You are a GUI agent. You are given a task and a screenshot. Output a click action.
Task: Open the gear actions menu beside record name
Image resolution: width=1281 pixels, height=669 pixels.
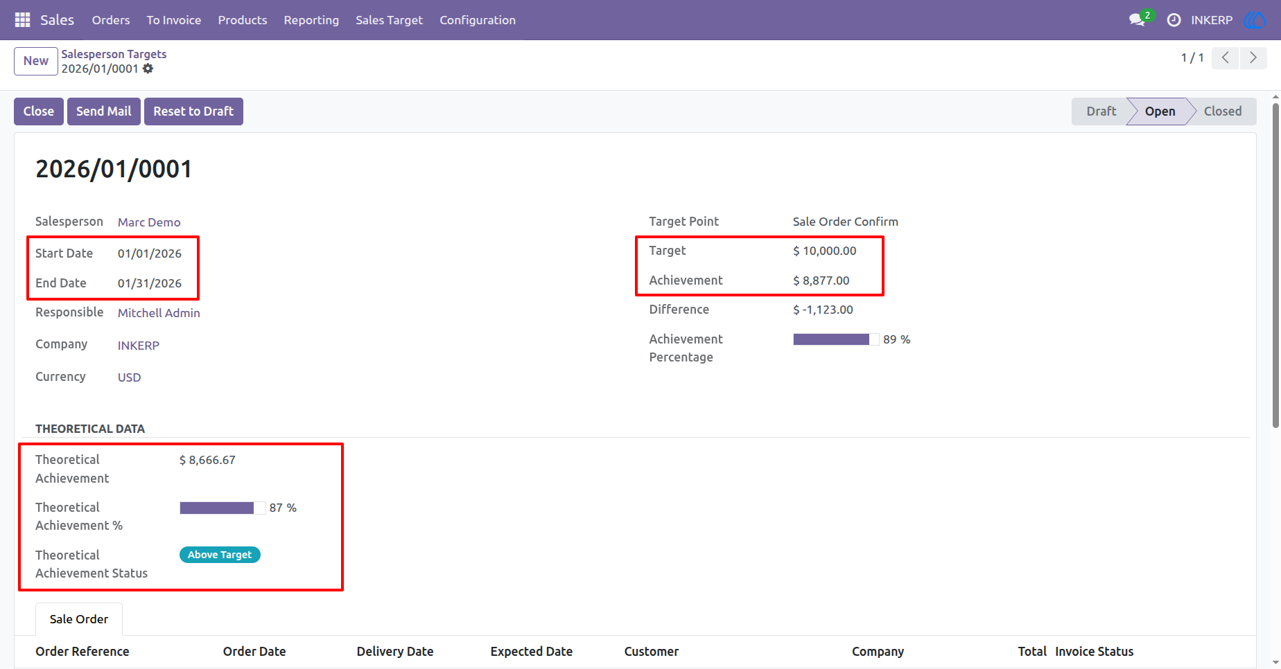pos(148,69)
